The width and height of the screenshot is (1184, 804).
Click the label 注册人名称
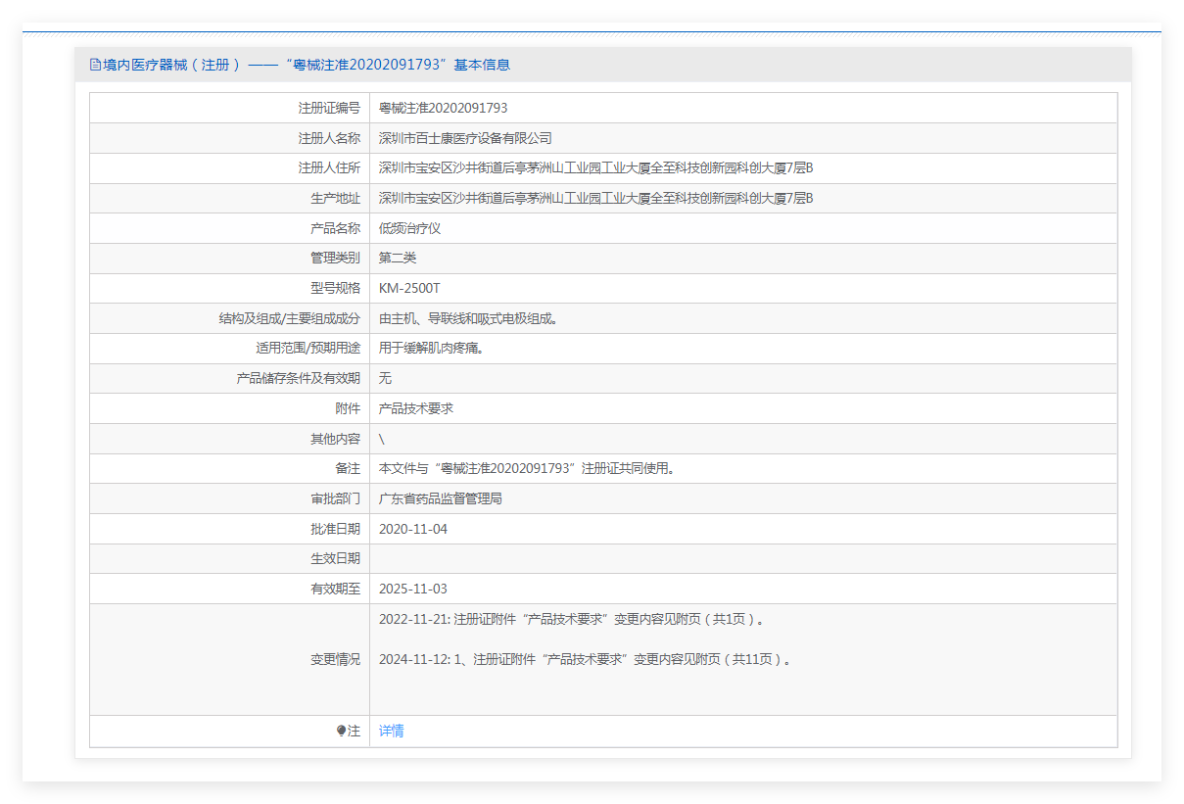pos(329,138)
